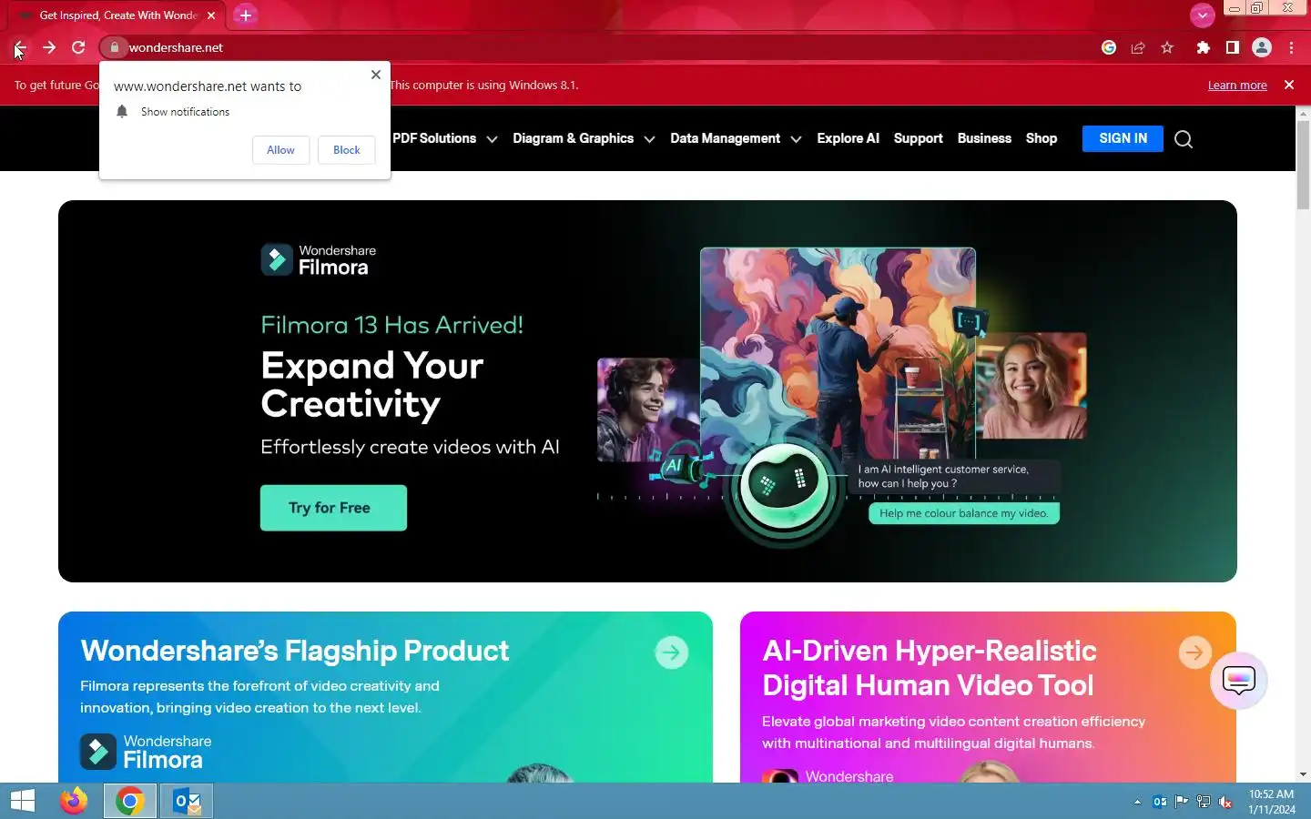
Task: Open Outlook from the taskbar
Action: point(188,801)
